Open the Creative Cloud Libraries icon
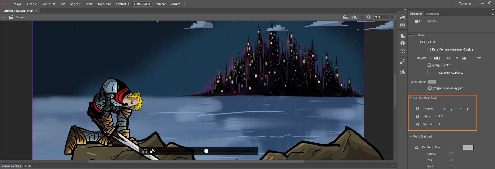495x169 pixels. coord(402,72)
